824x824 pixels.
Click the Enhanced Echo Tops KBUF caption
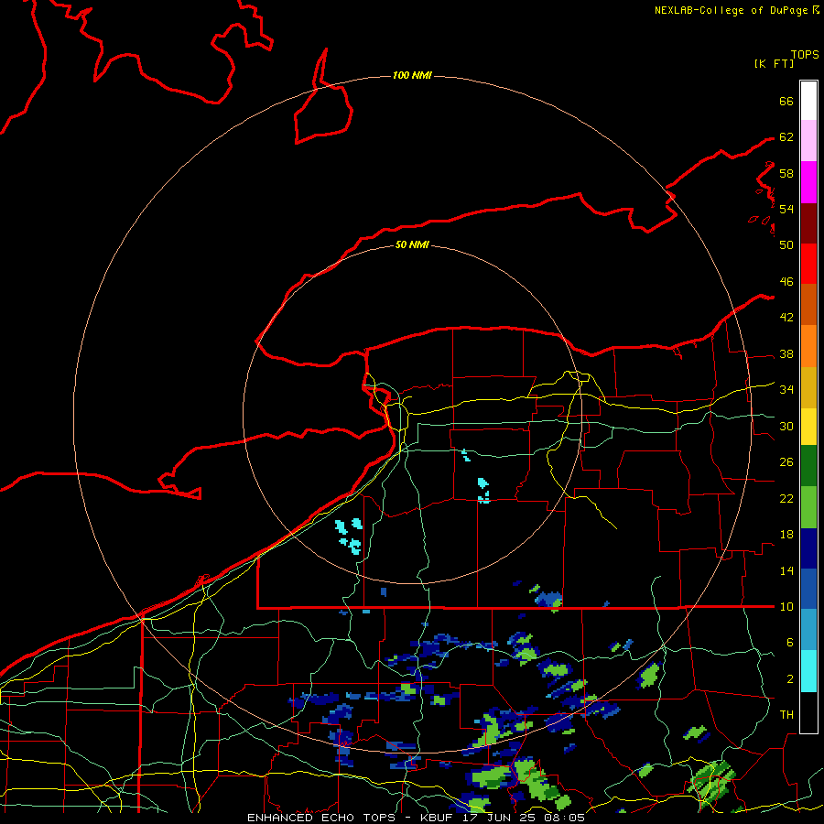pyautogui.click(x=416, y=818)
